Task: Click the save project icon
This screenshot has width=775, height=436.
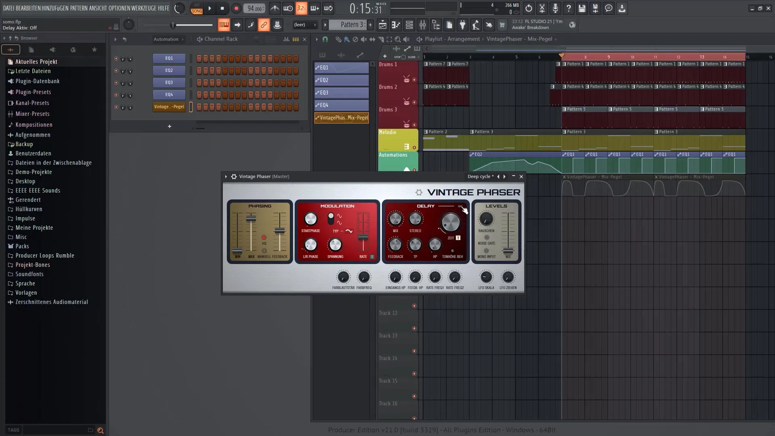Action: tap(582, 8)
